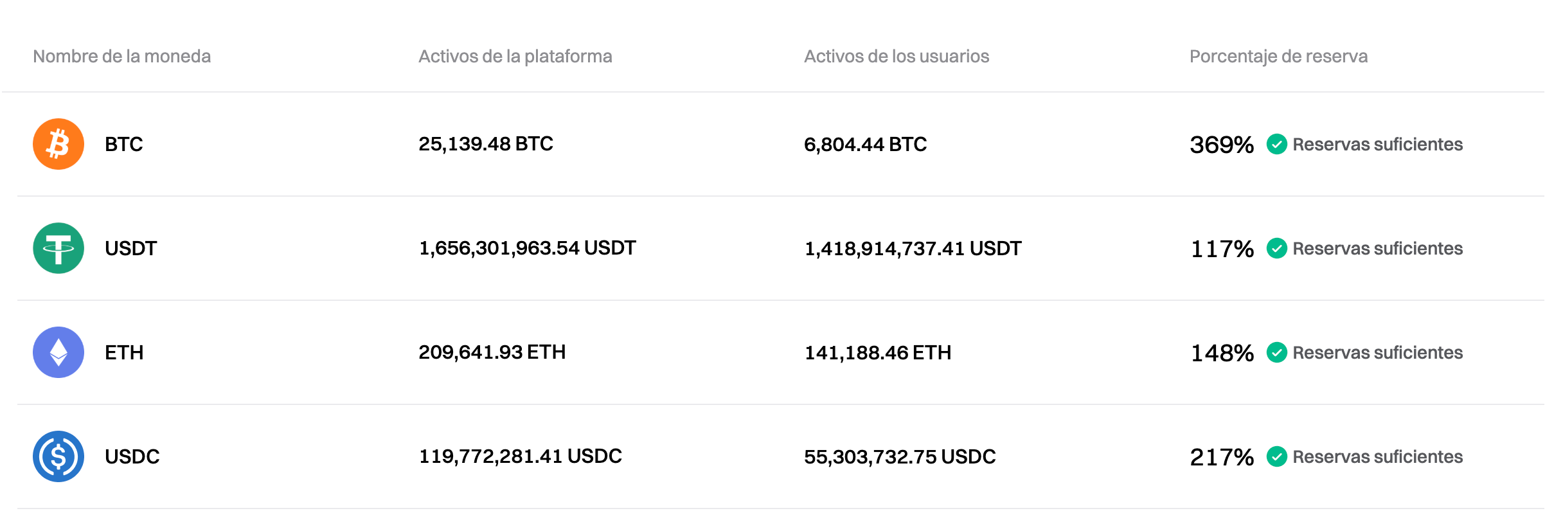Screen dimensions: 1545x513
Task: Click the BTC coin name label
Action: pyautogui.click(x=124, y=144)
